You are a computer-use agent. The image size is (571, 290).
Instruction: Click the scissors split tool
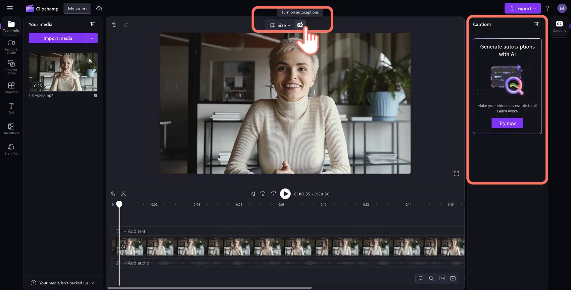(x=123, y=194)
